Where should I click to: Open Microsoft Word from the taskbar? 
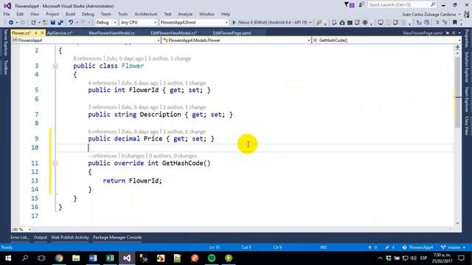[x=93, y=258]
